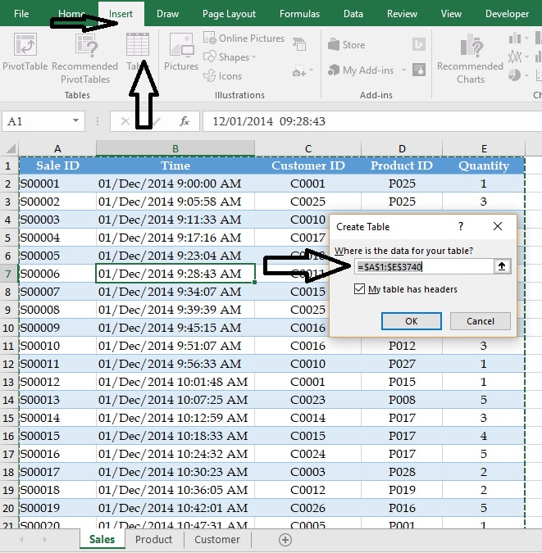
Task: Toggle My table has headers checkbox
Action: click(359, 289)
